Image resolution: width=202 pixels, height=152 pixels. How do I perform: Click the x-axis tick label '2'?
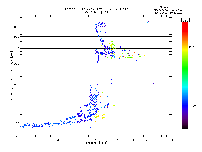pos(58,140)
